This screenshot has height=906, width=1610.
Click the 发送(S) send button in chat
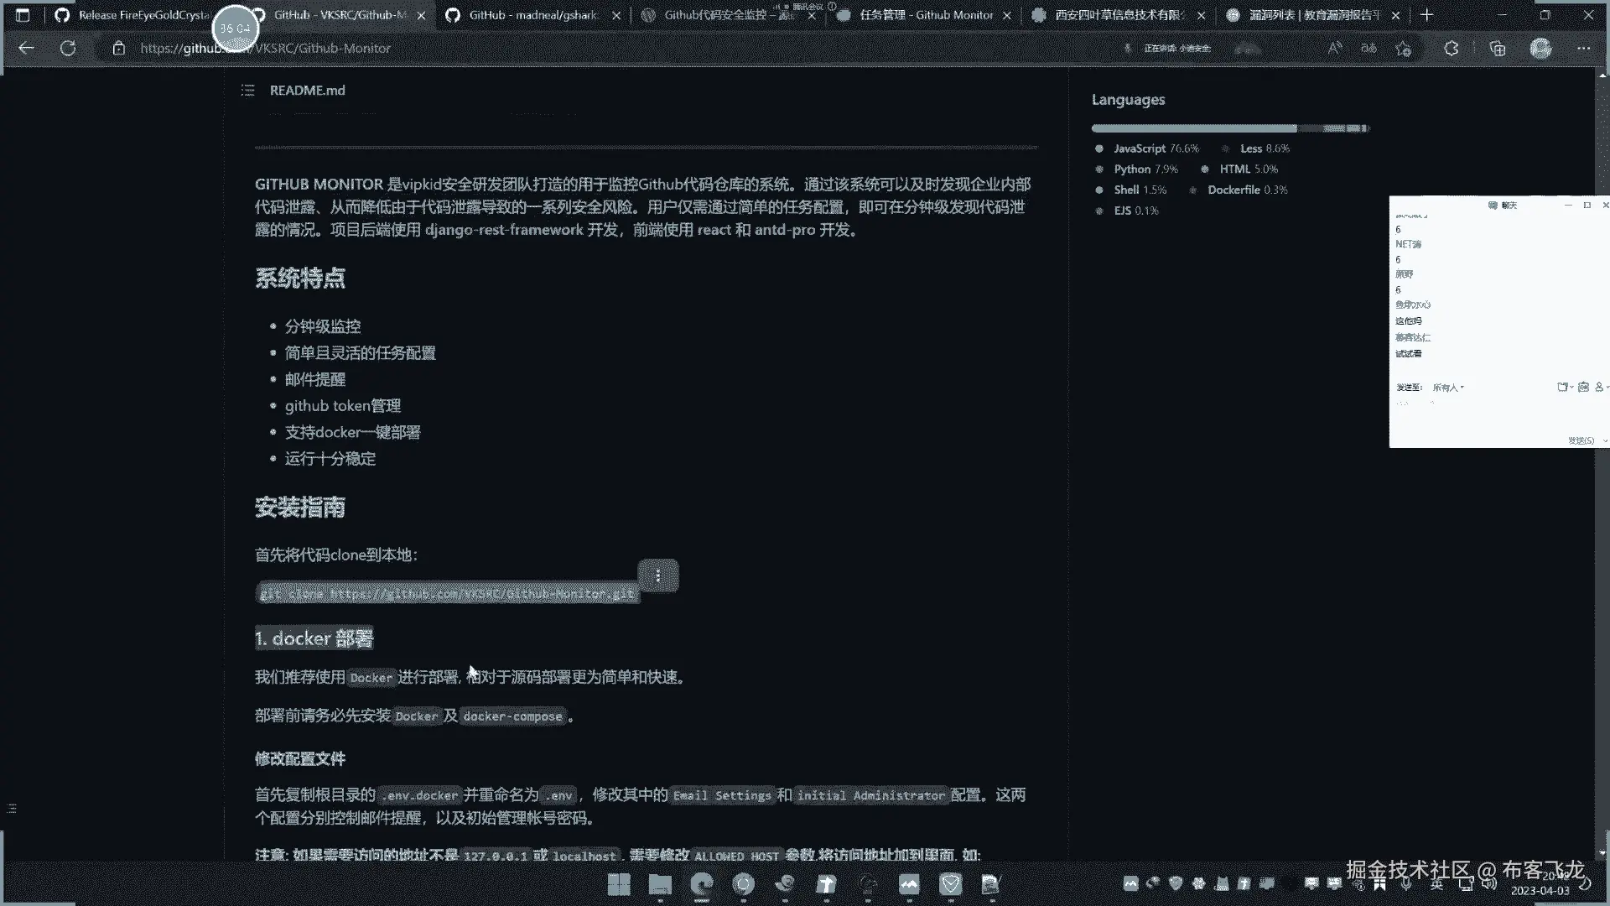[1581, 440]
